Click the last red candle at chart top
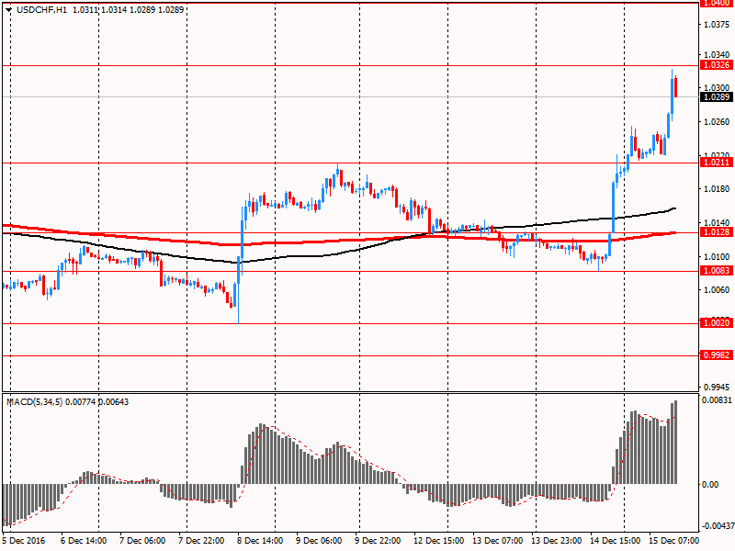Screen dimensions: 735x551 coord(676,86)
